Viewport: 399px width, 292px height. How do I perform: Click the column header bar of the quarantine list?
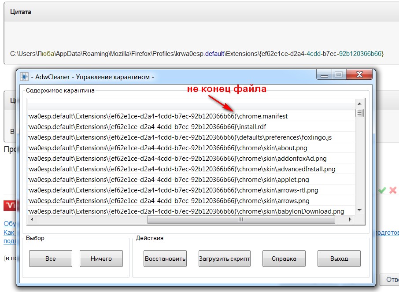(191, 104)
